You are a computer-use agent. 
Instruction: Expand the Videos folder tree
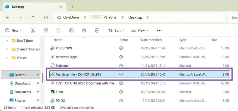pos(7,58)
